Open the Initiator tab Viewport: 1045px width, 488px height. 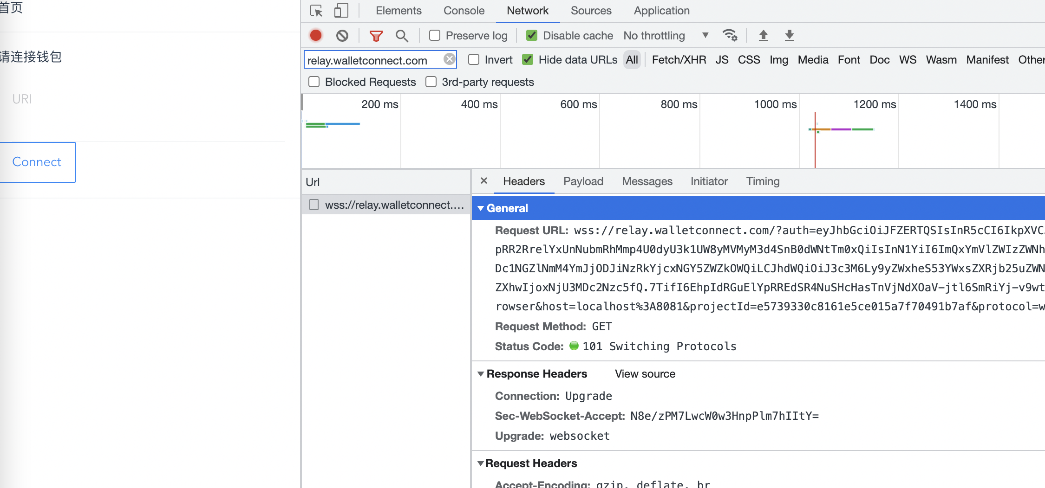(709, 181)
